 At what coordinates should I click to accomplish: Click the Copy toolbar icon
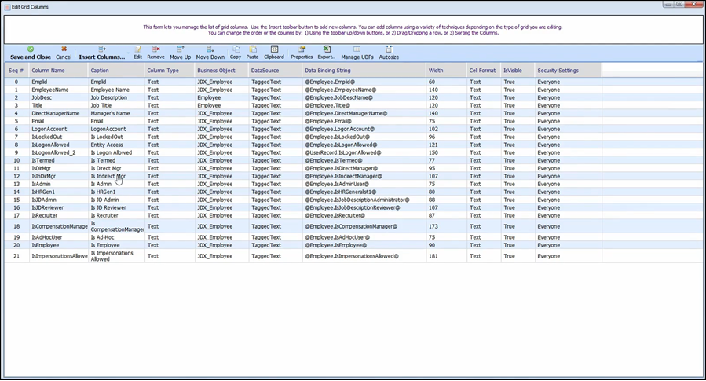tap(236, 53)
